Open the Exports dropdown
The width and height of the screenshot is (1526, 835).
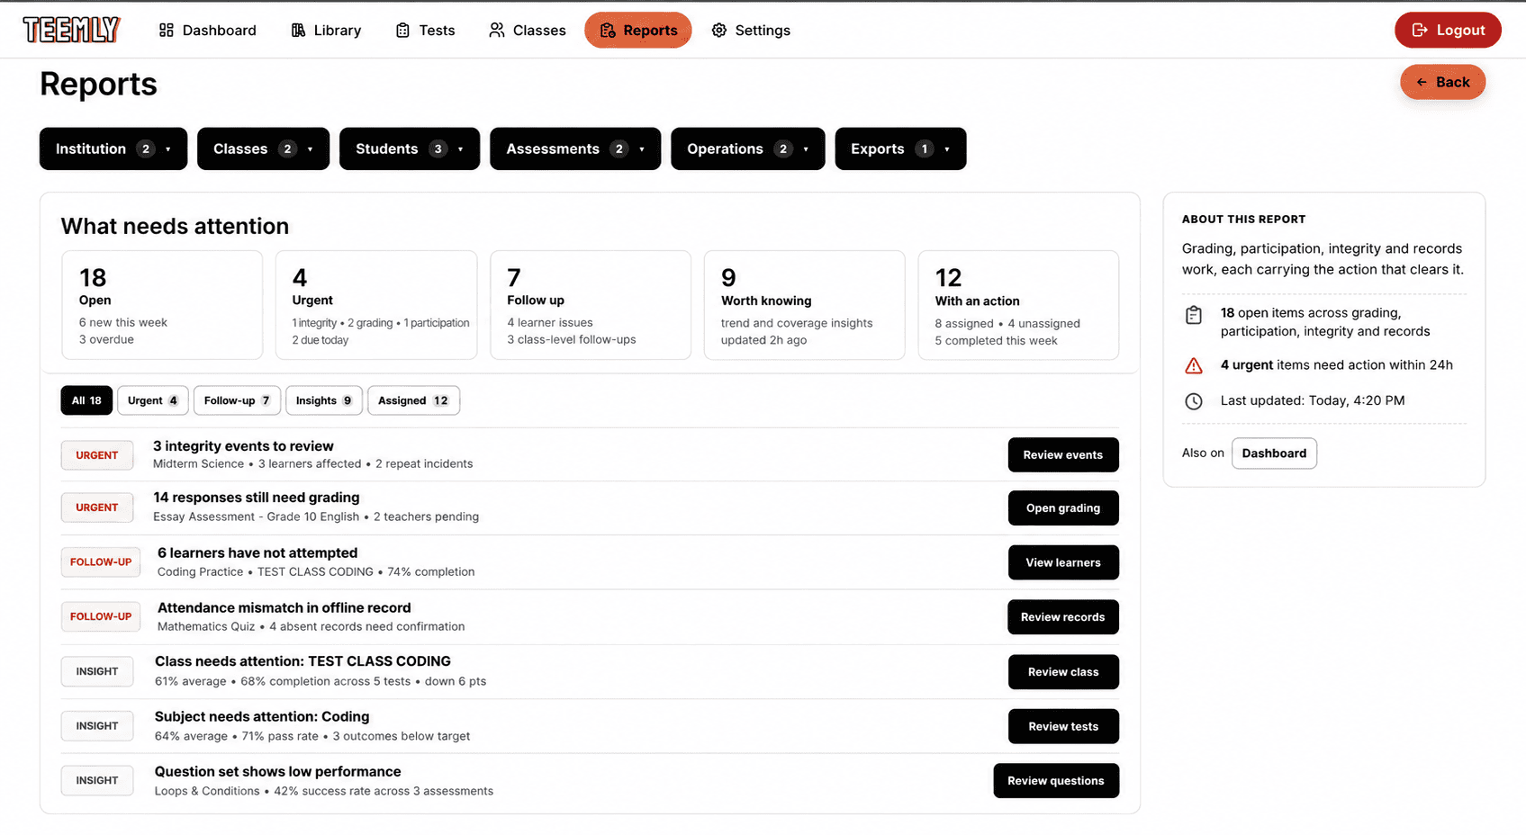[900, 148]
